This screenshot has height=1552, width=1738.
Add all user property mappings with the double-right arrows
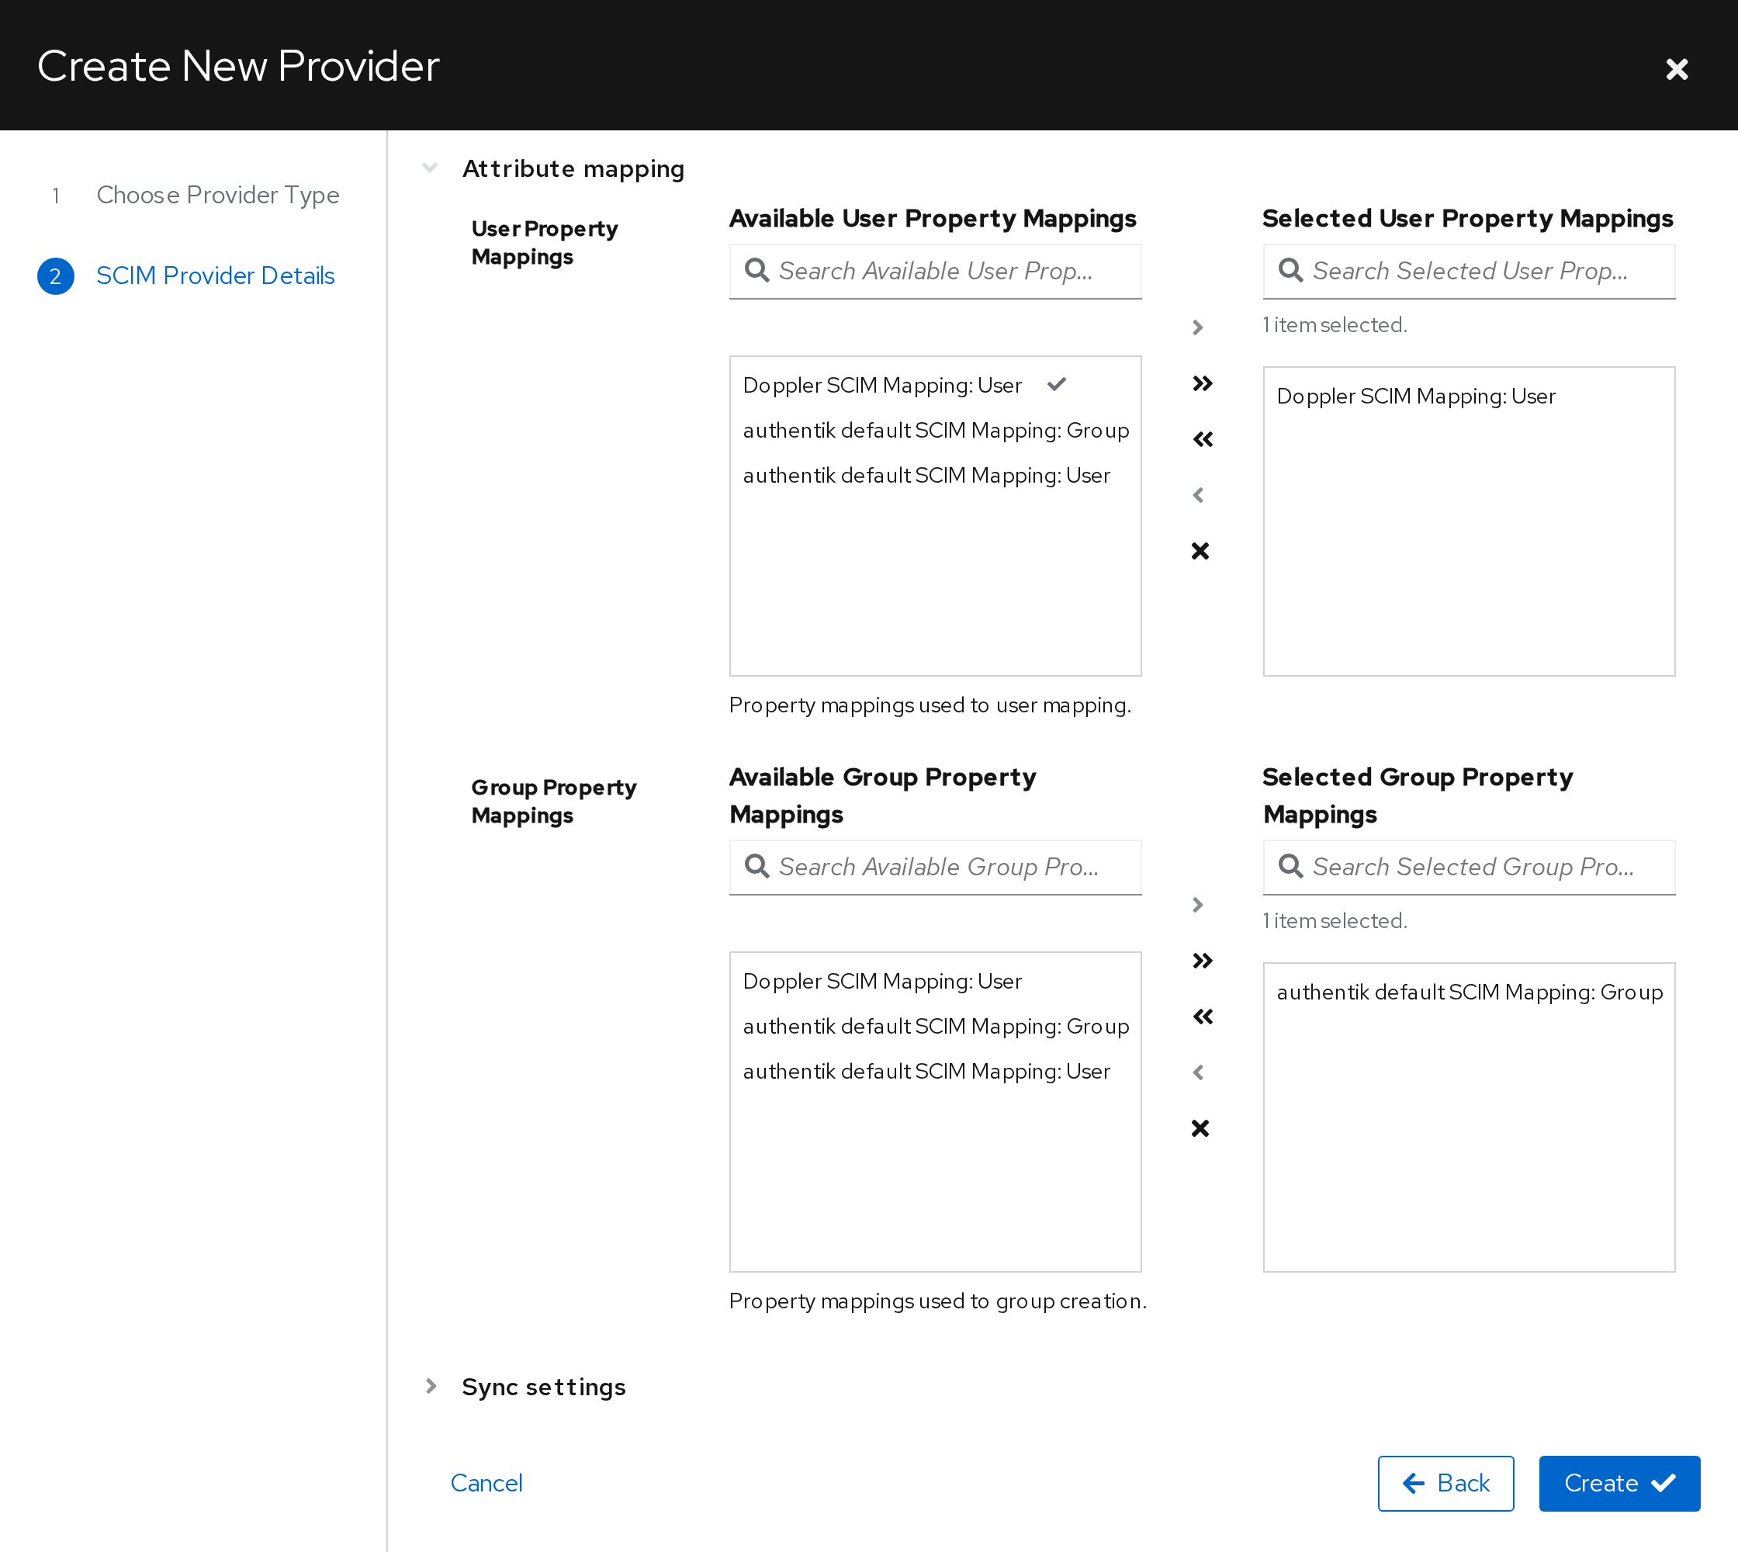pos(1202,384)
